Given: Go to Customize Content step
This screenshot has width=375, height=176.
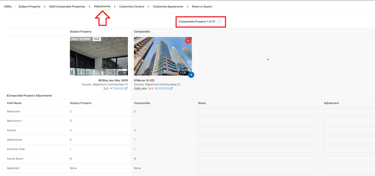Looking at the screenshot, I should [132, 6].
